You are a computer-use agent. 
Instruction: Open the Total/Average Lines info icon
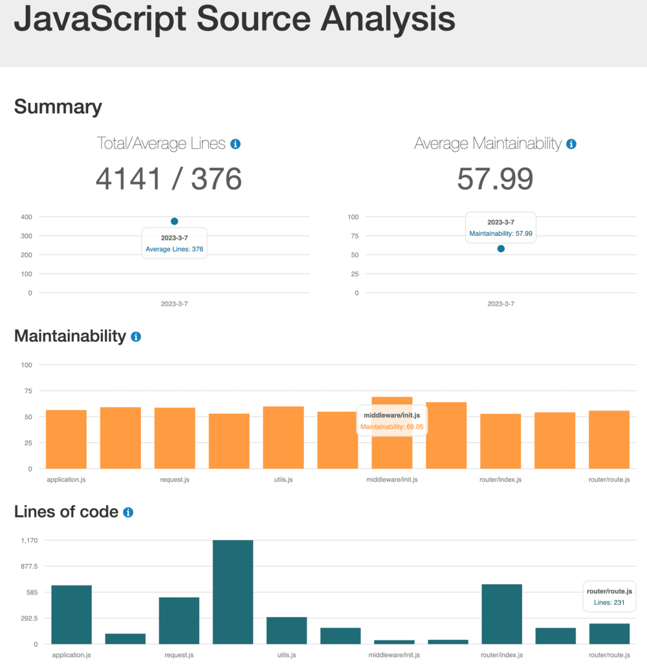coord(236,143)
